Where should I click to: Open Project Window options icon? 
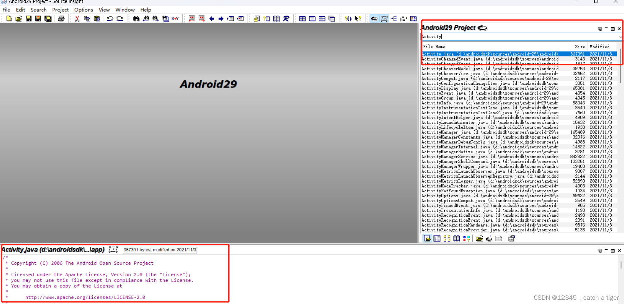511,239
